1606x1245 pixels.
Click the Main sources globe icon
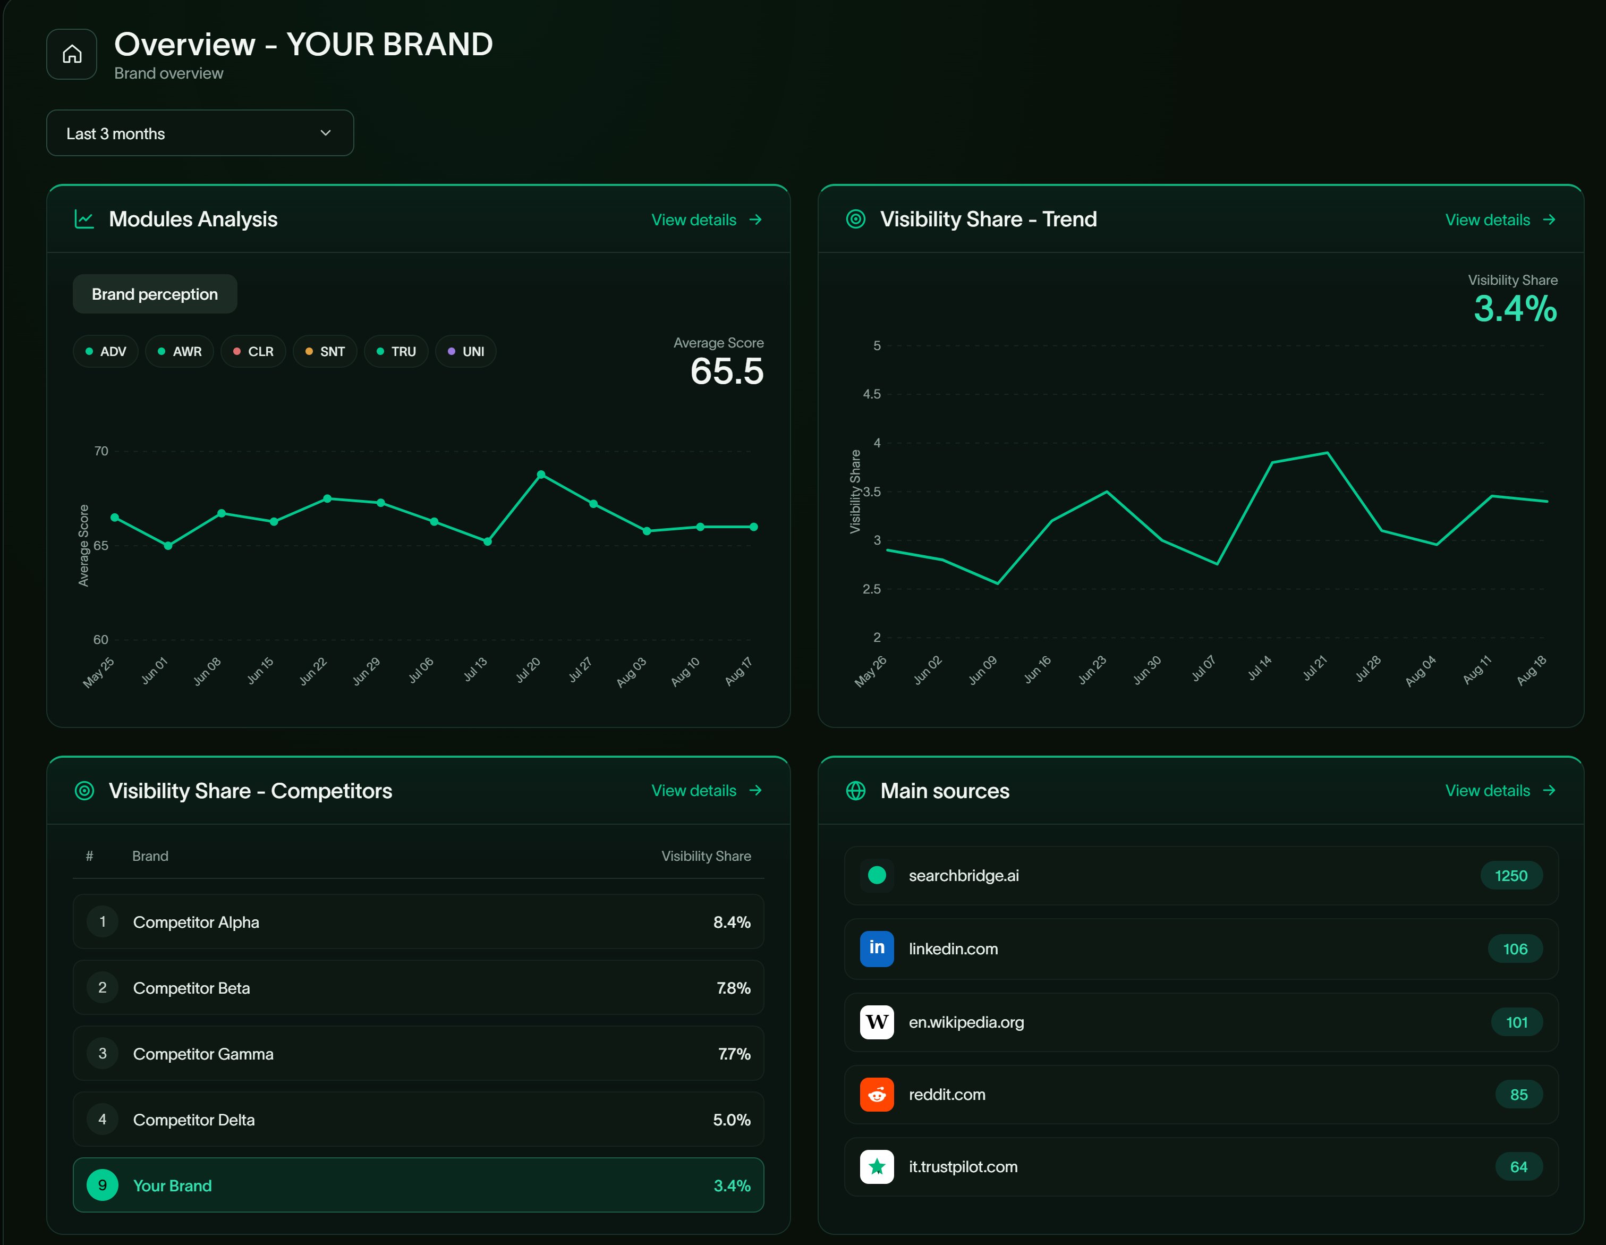[x=856, y=791]
